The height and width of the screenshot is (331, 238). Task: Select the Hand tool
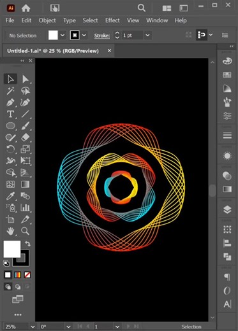click(10, 231)
